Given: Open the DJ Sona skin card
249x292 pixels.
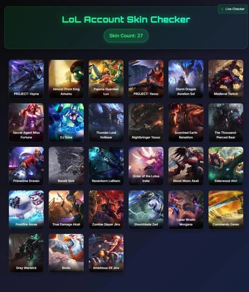Looking at the screenshot, I should [x=66, y=122].
